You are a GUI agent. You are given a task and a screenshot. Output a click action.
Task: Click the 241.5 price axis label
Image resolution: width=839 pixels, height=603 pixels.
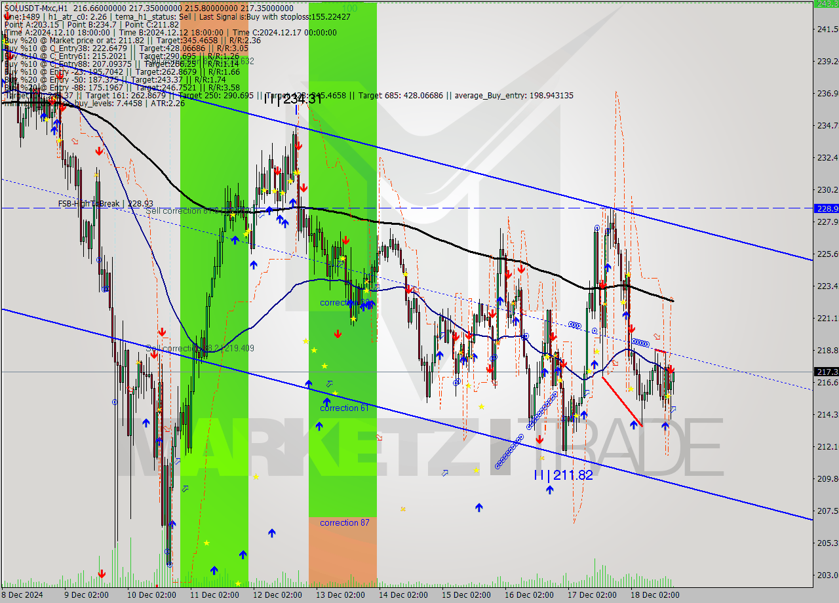pos(827,29)
